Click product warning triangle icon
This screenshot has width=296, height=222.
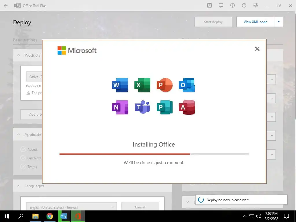coord(28,93)
